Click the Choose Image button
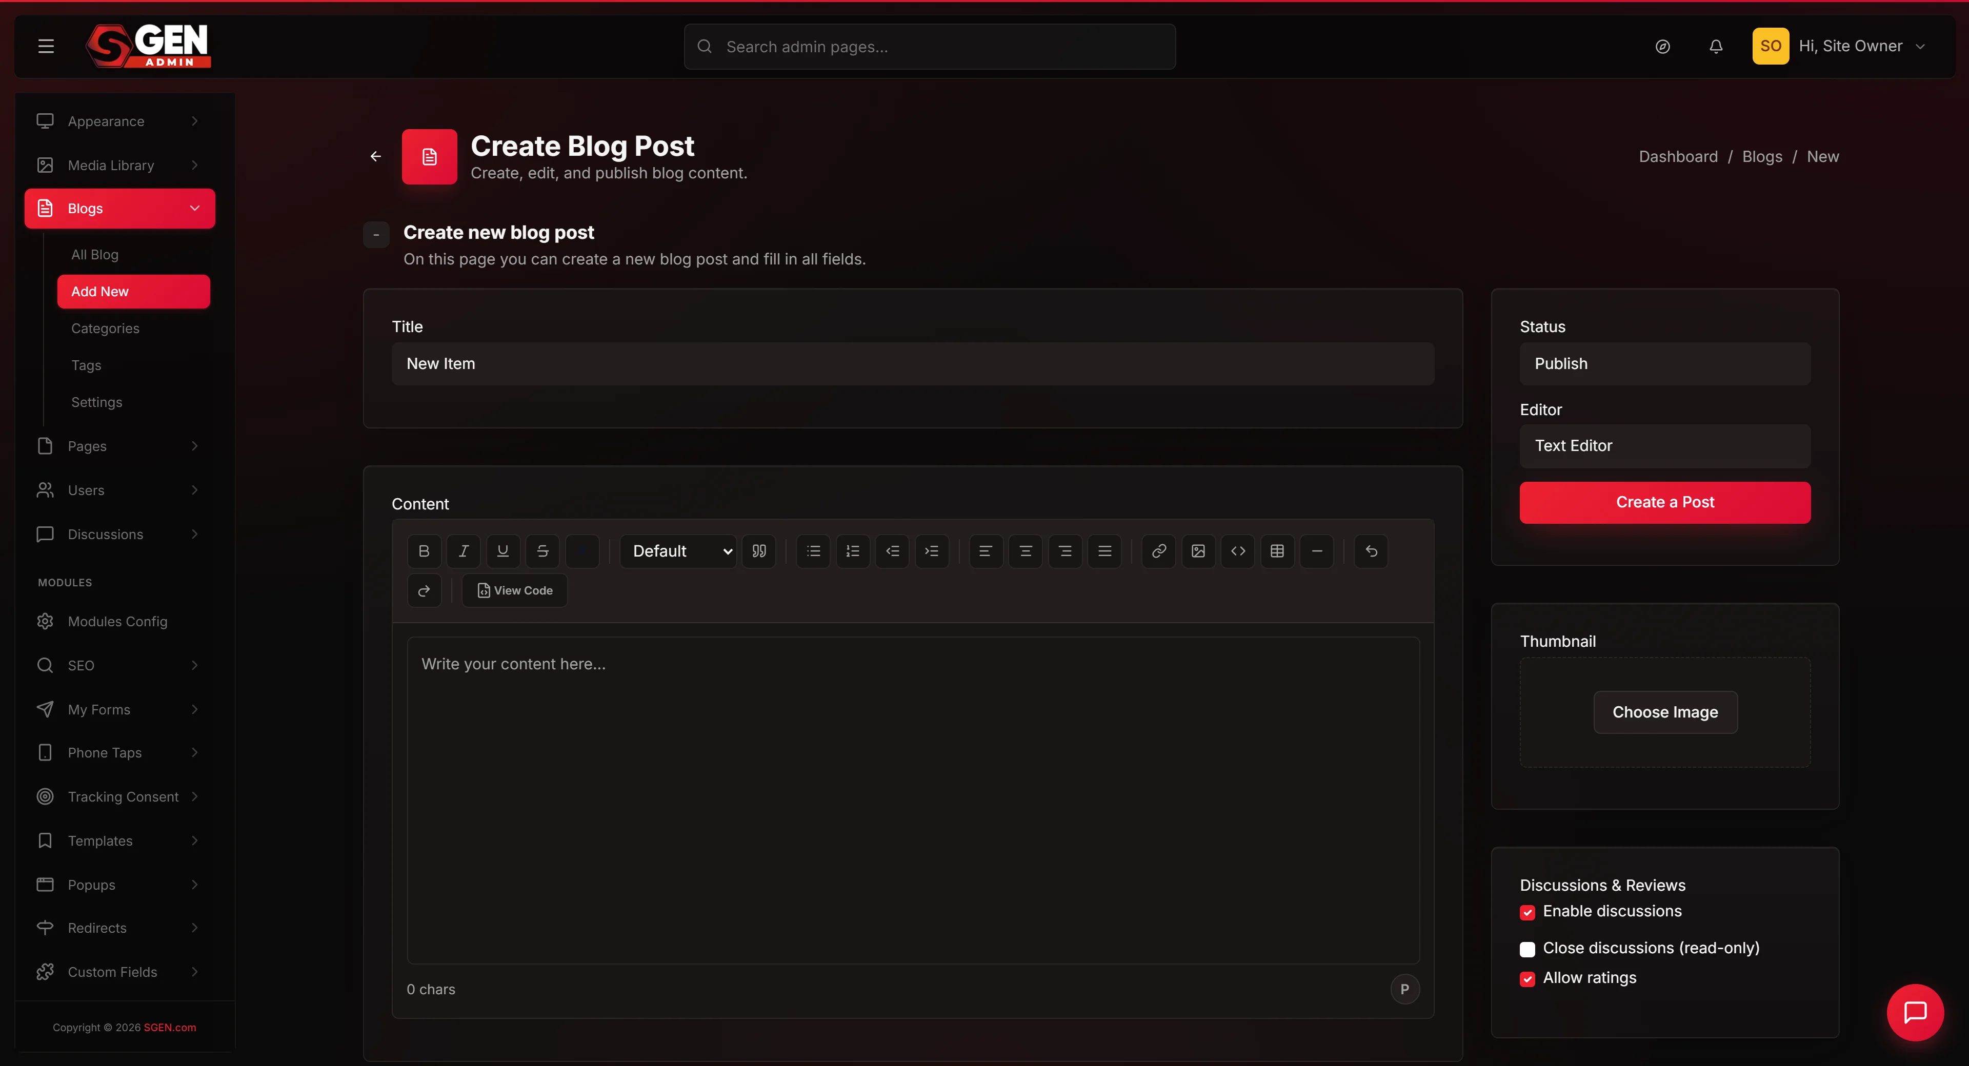The width and height of the screenshot is (1969, 1066). coord(1665,712)
